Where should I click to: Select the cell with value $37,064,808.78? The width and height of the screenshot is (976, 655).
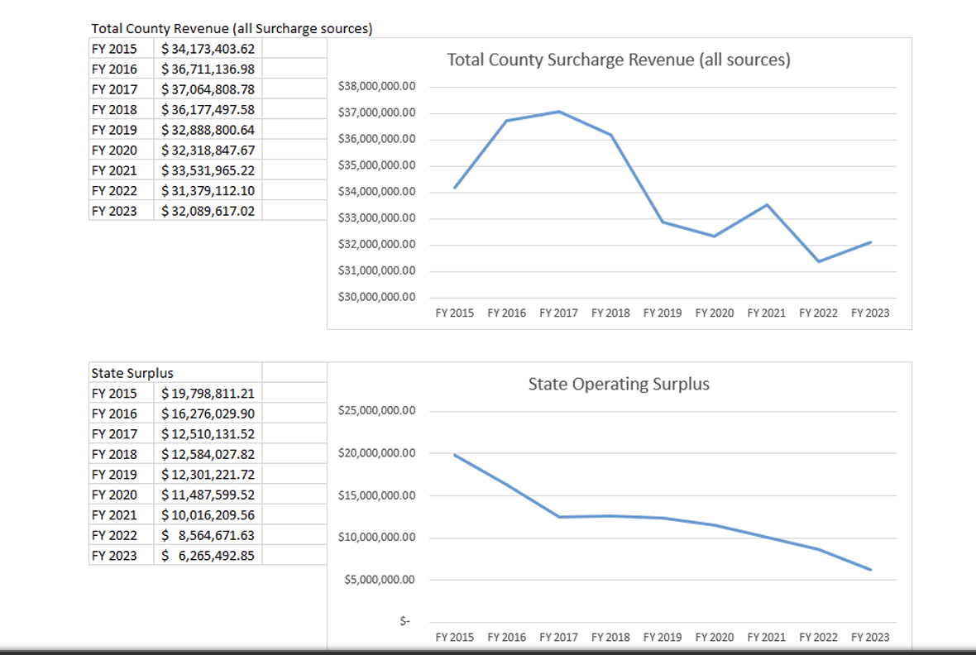coord(208,89)
